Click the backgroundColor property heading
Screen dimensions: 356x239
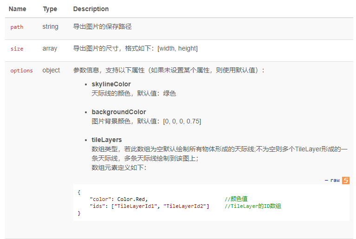coord(119,112)
